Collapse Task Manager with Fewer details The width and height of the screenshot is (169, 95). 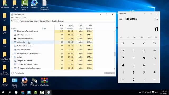pyautogui.click(x=18, y=73)
